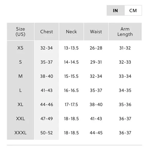Select the XXL size row label
The height and width of the screenshot is (149, 149).
point(21,119)
